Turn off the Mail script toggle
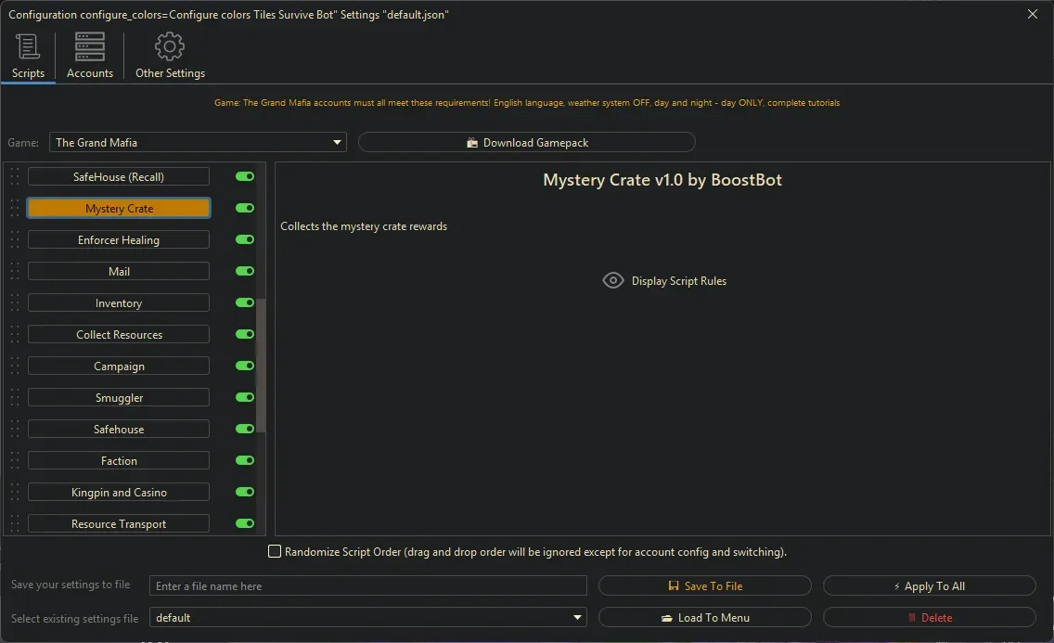 point(245,272)
